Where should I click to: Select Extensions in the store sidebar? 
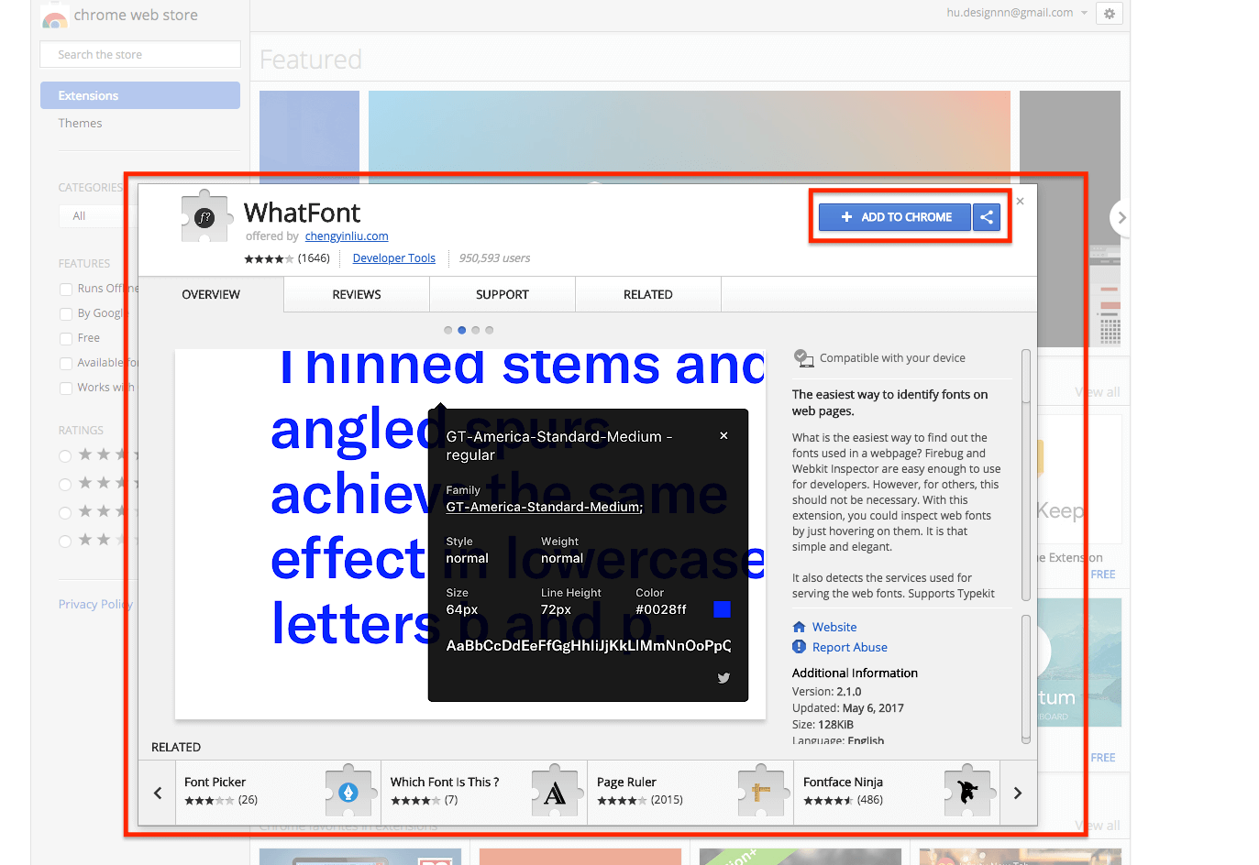[x=140, y=95]
